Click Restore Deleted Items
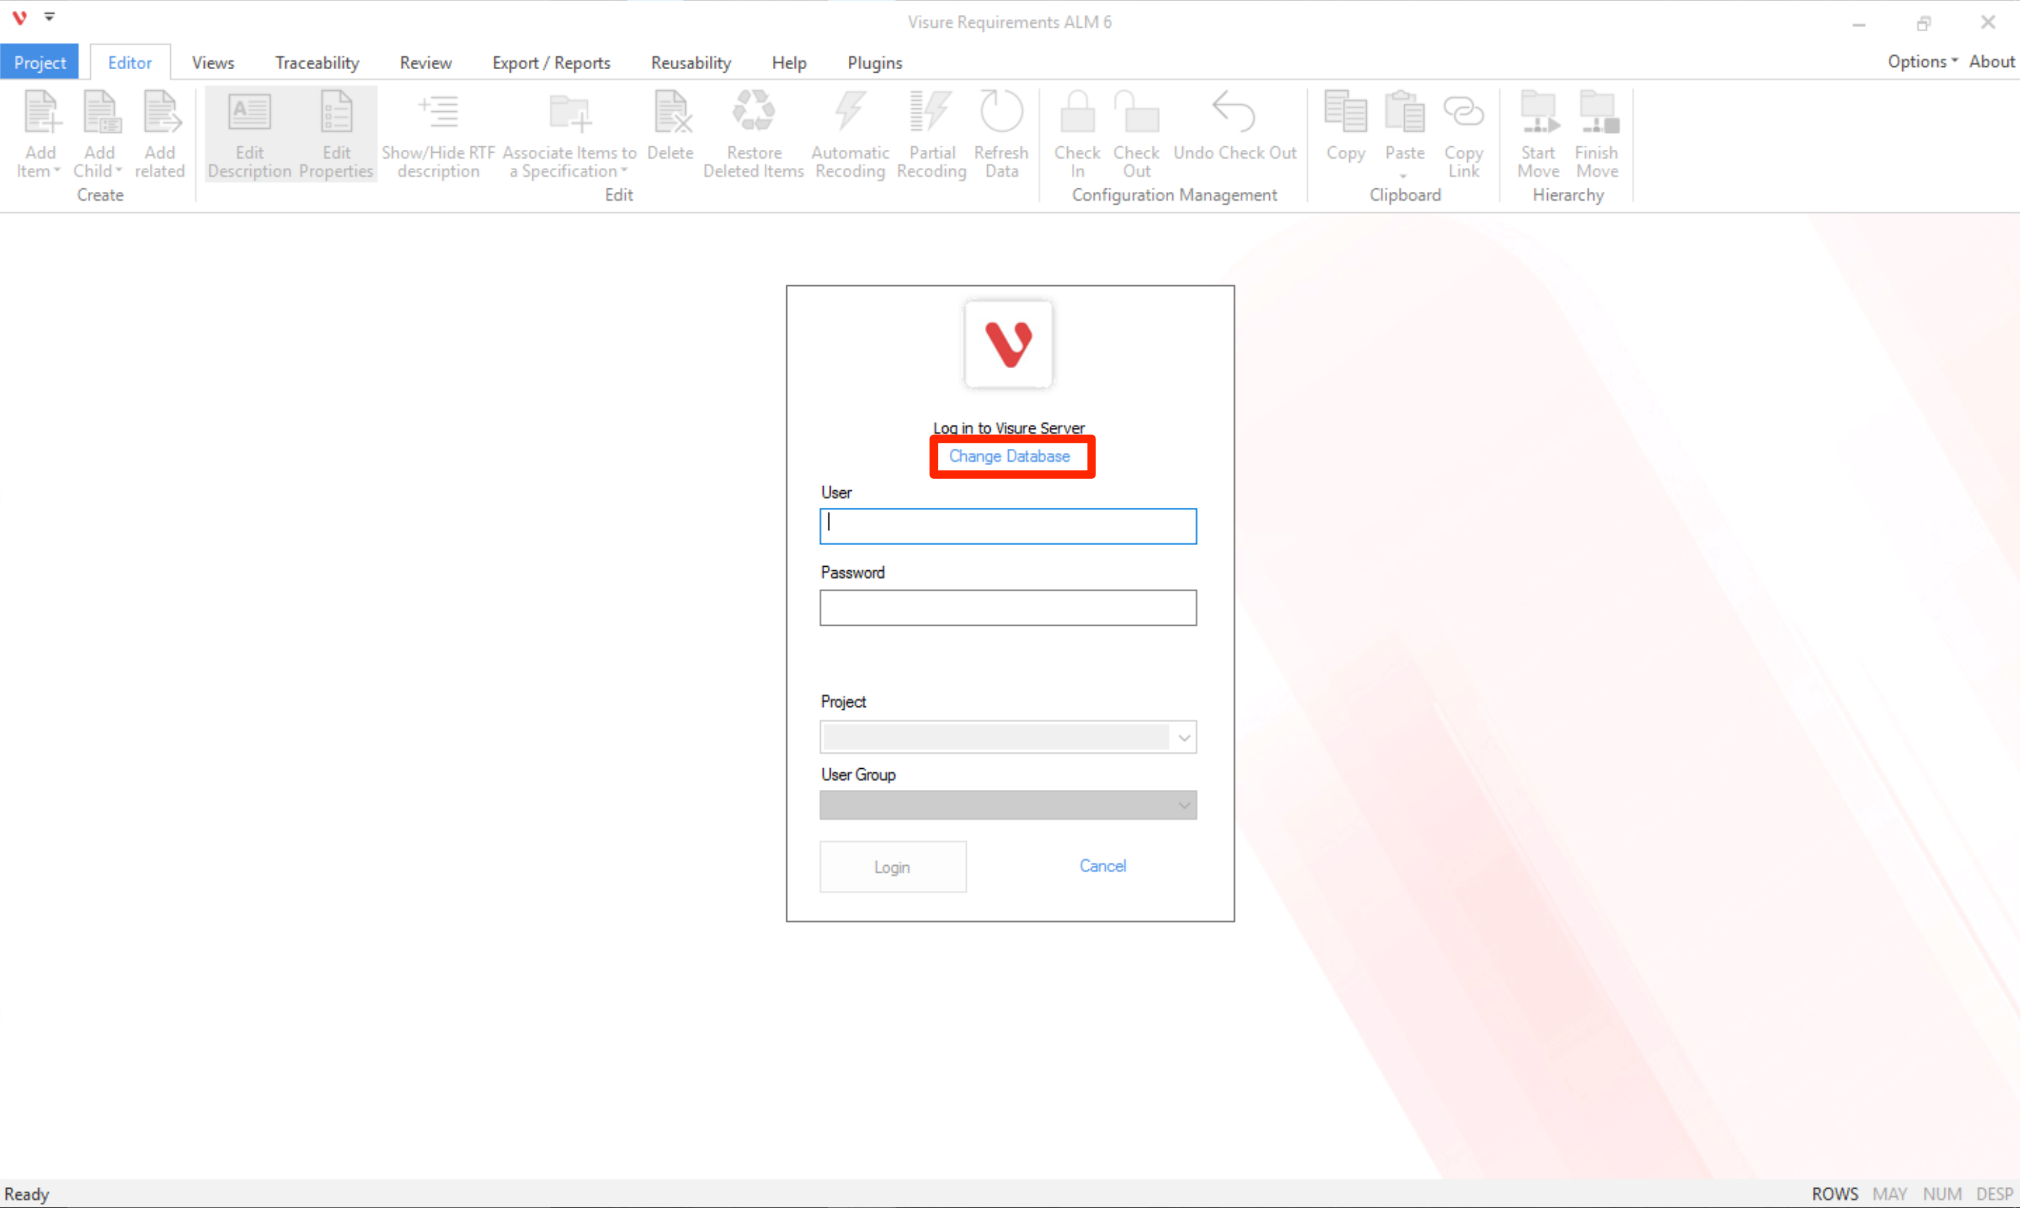This screenshot has height=1208, width=2020. coord(753,134)
